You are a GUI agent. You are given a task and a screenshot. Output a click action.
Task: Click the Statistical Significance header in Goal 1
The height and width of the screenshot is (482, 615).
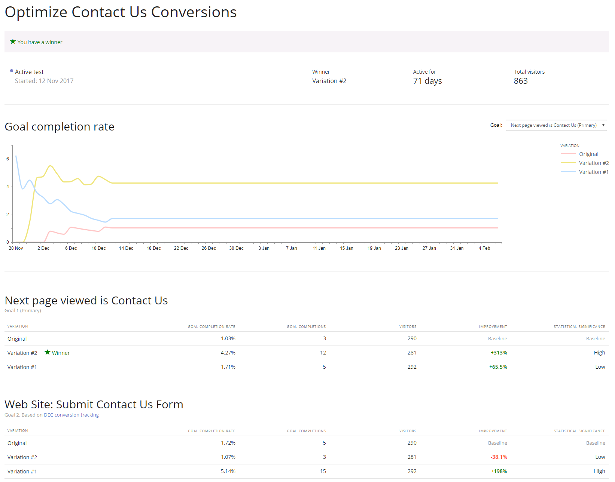coord(579,326)
